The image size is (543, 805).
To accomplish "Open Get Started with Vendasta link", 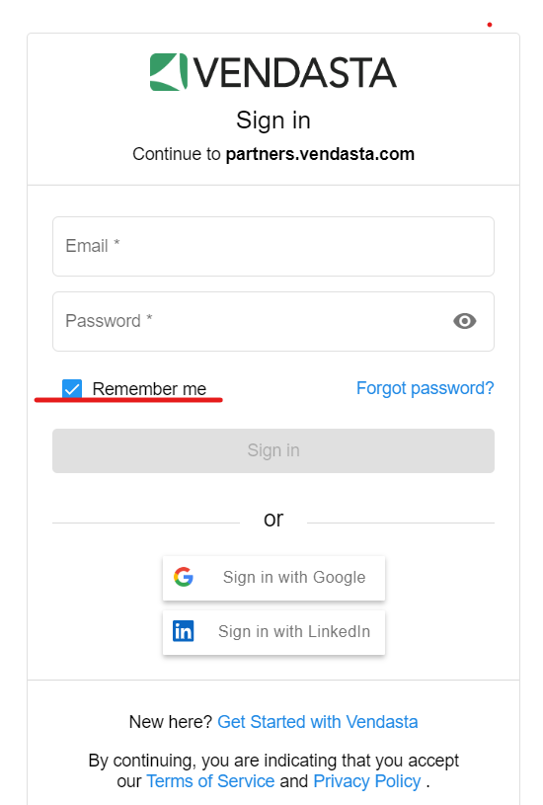I will pos(318,722).
